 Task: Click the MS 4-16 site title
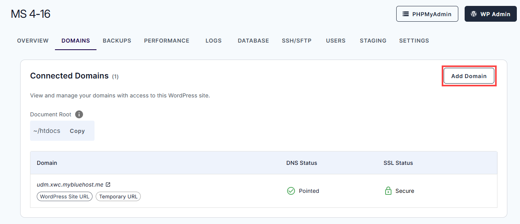pyautogui.click(x=30, y=14)
